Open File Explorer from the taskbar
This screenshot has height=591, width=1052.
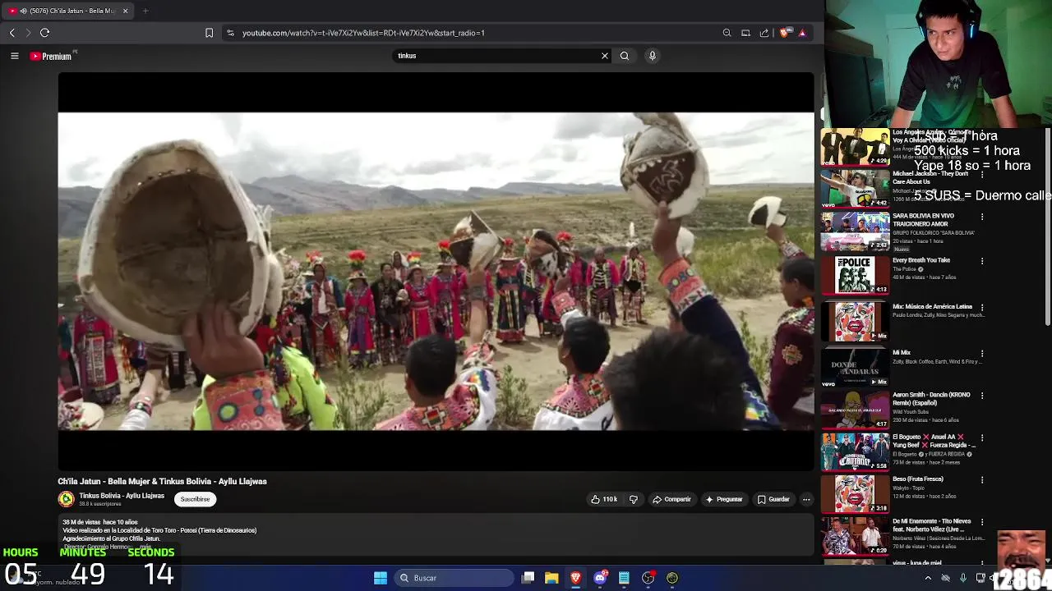point(551,578)
